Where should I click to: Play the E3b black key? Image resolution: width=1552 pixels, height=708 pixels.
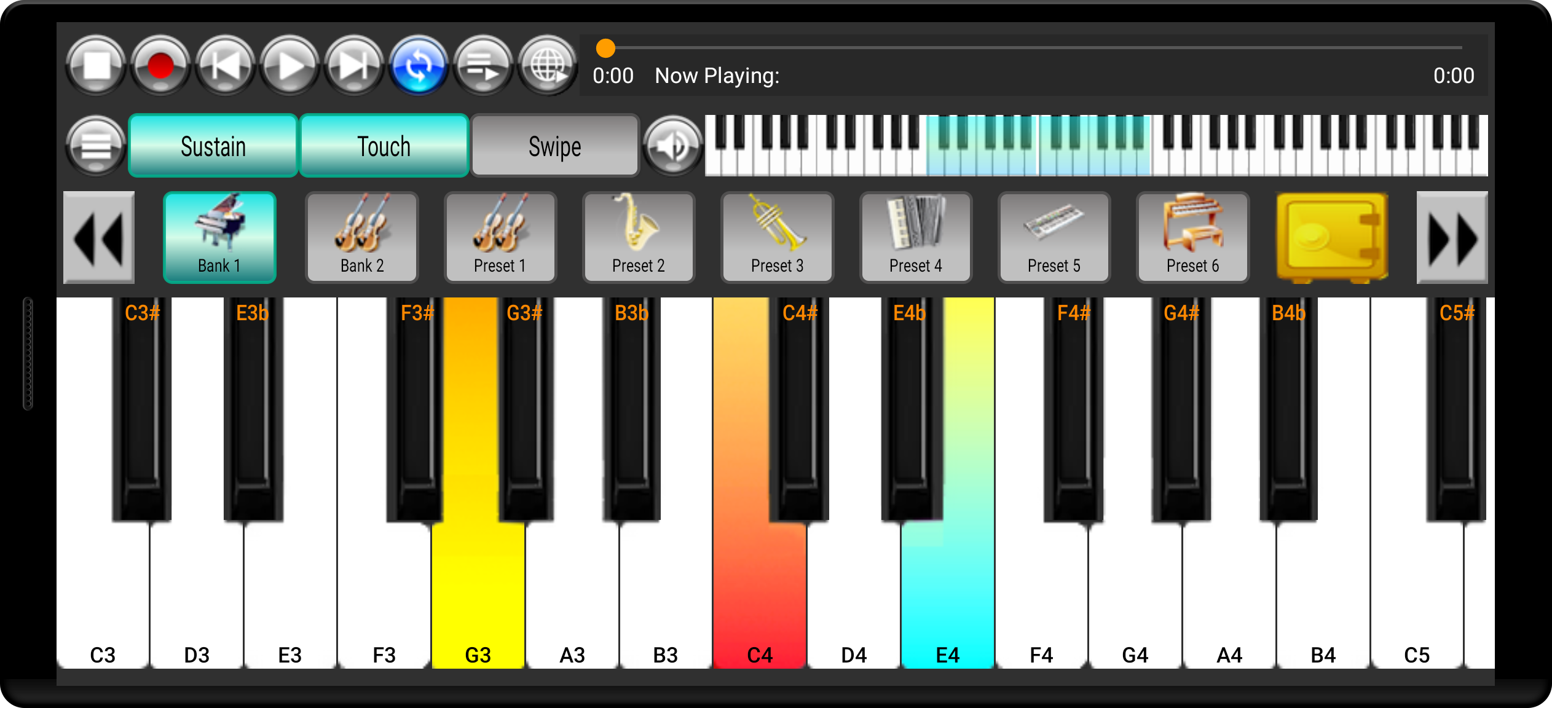[x=253, y=409]
